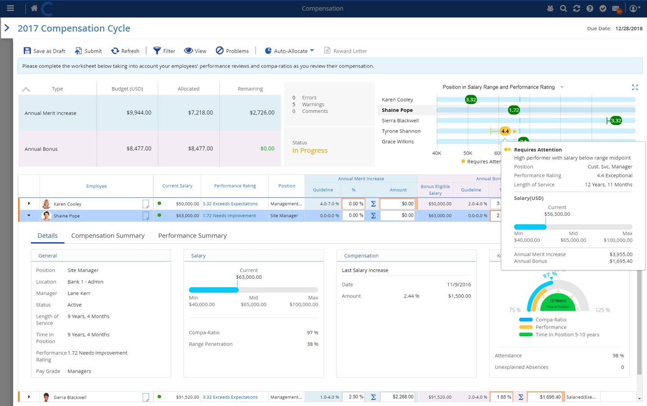Image resolution: width=647 pixels, height=406 pixels.
Task: Open chart type dropdown arrow
Action: point(562,87)
